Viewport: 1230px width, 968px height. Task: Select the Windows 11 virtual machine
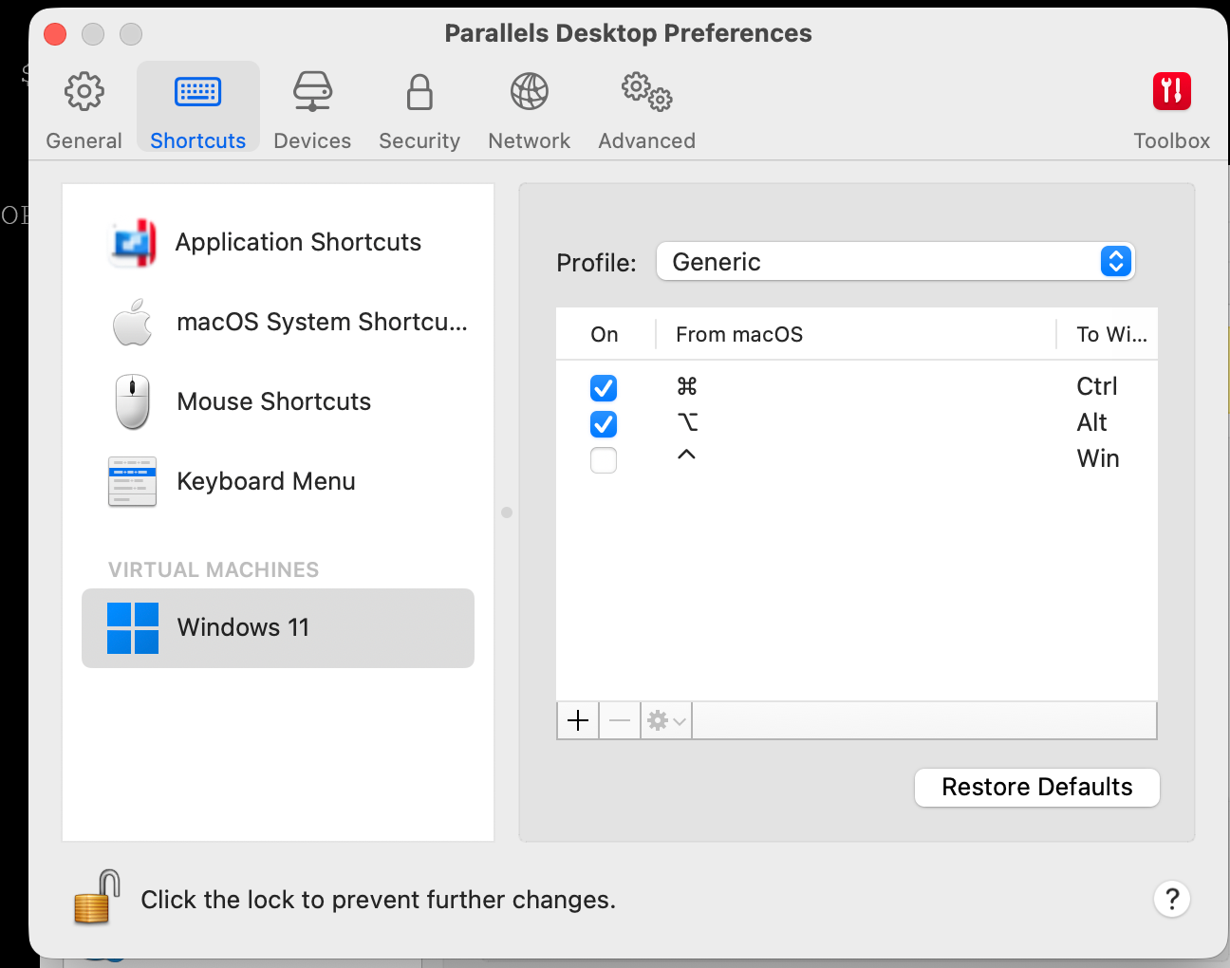(x=278, y=628)
